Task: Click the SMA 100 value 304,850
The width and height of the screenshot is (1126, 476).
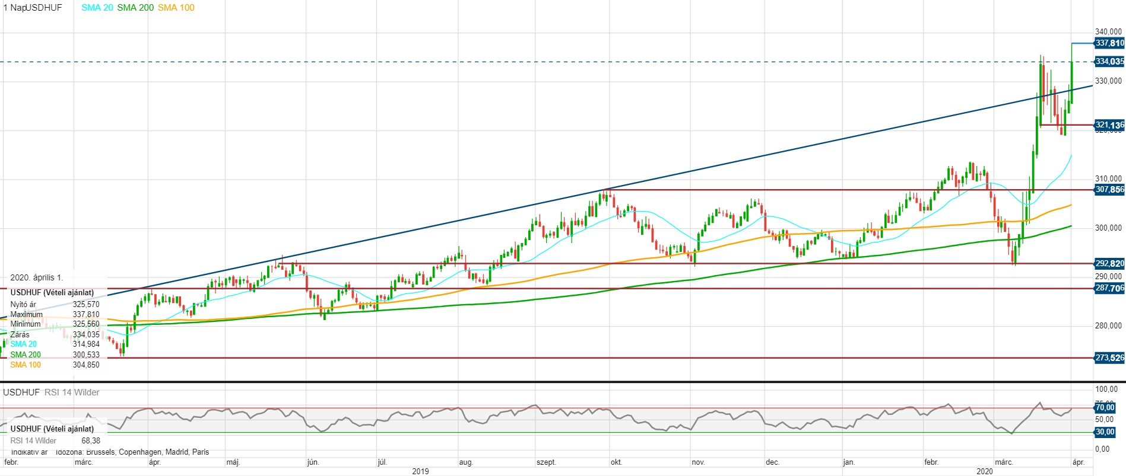Action: pos(86,365)
